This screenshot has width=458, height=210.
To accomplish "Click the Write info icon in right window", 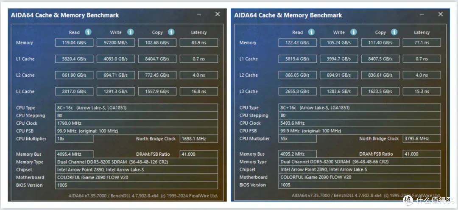I will [353, 32].
